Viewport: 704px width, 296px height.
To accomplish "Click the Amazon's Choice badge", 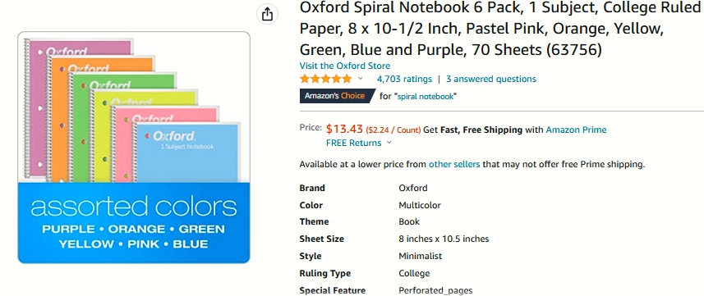I will pos(337,96).
